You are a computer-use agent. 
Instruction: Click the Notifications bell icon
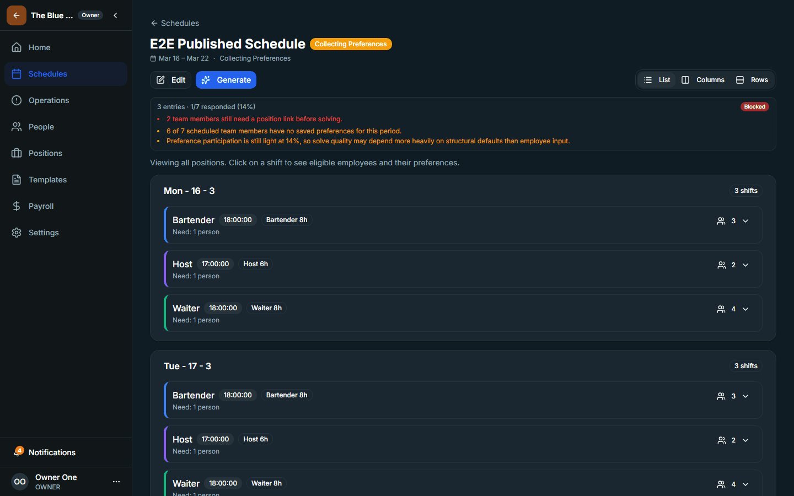click(18, 452)
